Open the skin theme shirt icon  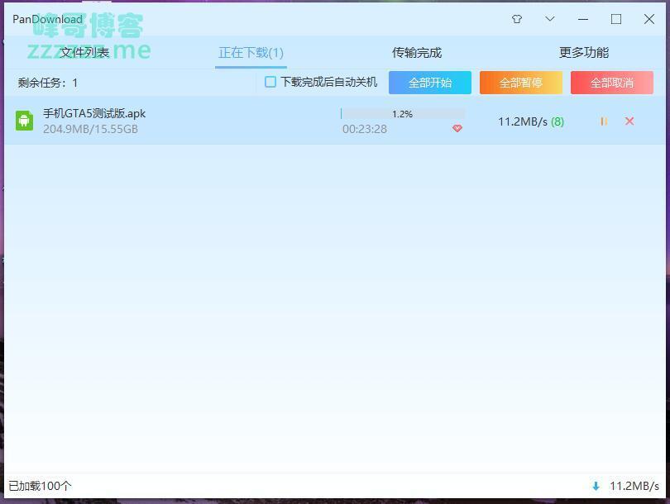[x=517, y=19]
